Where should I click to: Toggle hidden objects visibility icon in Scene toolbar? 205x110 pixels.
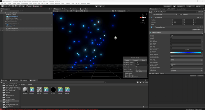coord(81,11)
